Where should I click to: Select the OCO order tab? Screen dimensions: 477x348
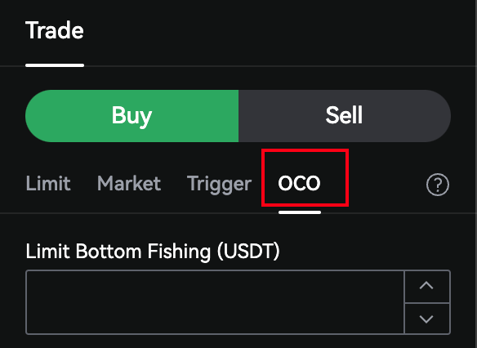click(299, 183)
